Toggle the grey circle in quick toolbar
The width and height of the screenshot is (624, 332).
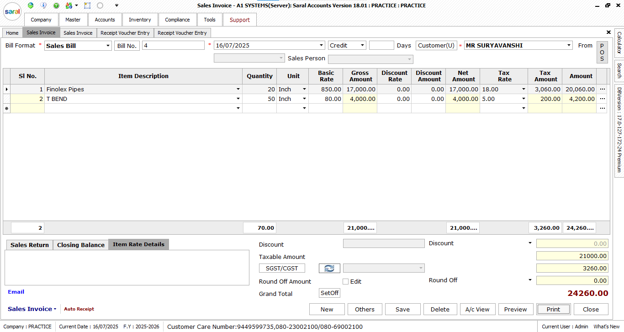pos(100,5)
